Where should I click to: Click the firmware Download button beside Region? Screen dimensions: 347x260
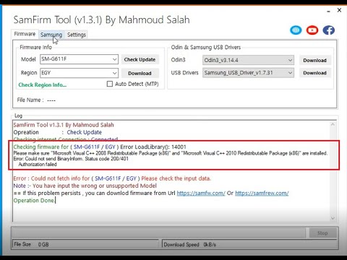pyautogui.click(x=140, y=73)
